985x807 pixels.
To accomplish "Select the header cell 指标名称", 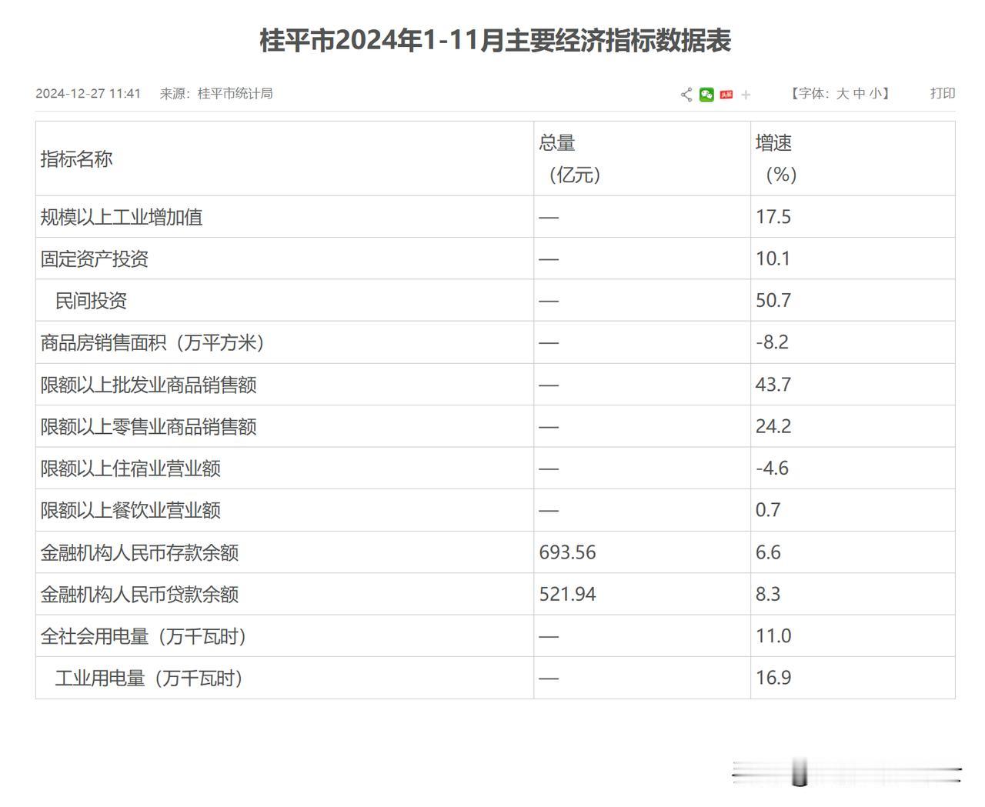I will [x=285, y=158].
